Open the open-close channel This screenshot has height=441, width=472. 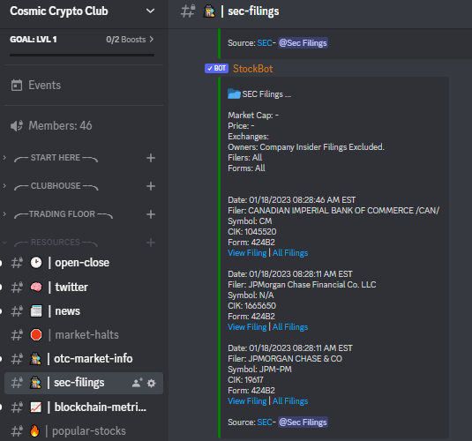[84, 263]
